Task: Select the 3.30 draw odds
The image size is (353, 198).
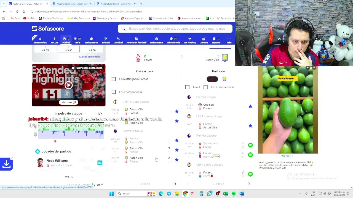Action: [x=69, y=49]
